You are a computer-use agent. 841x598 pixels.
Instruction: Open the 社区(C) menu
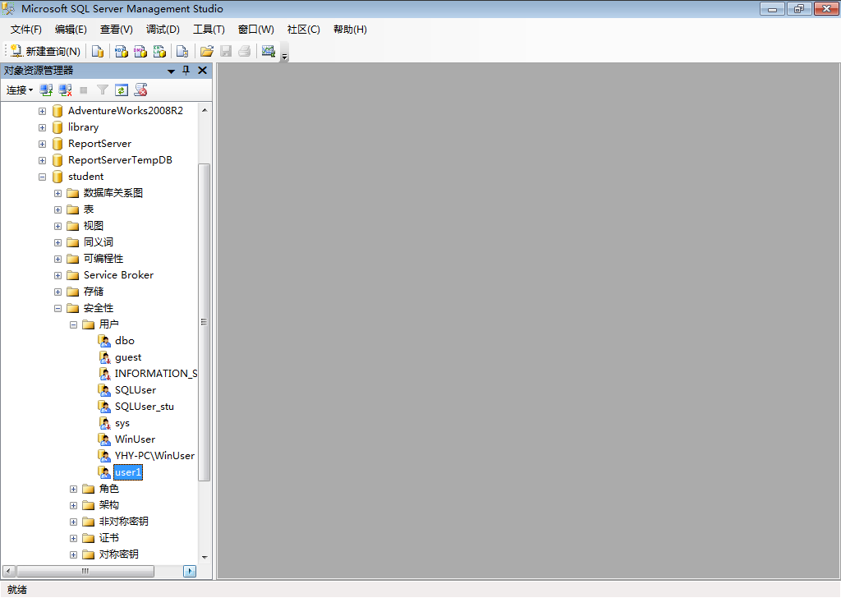304,30
